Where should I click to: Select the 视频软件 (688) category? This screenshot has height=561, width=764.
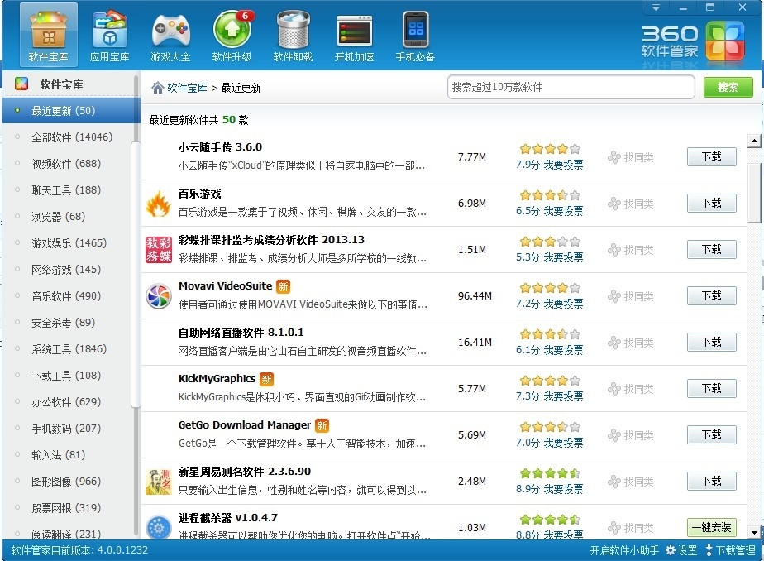coord(65,164)
